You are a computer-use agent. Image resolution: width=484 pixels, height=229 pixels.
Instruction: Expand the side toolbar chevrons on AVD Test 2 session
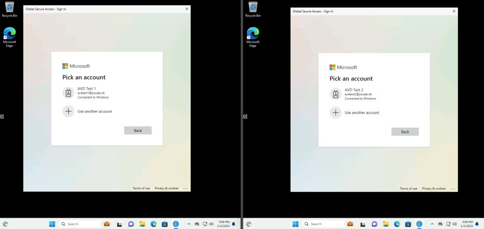point(245,117)
